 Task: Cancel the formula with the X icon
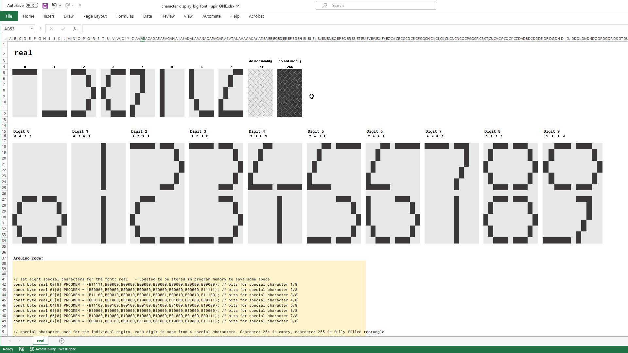pos(51,29)
